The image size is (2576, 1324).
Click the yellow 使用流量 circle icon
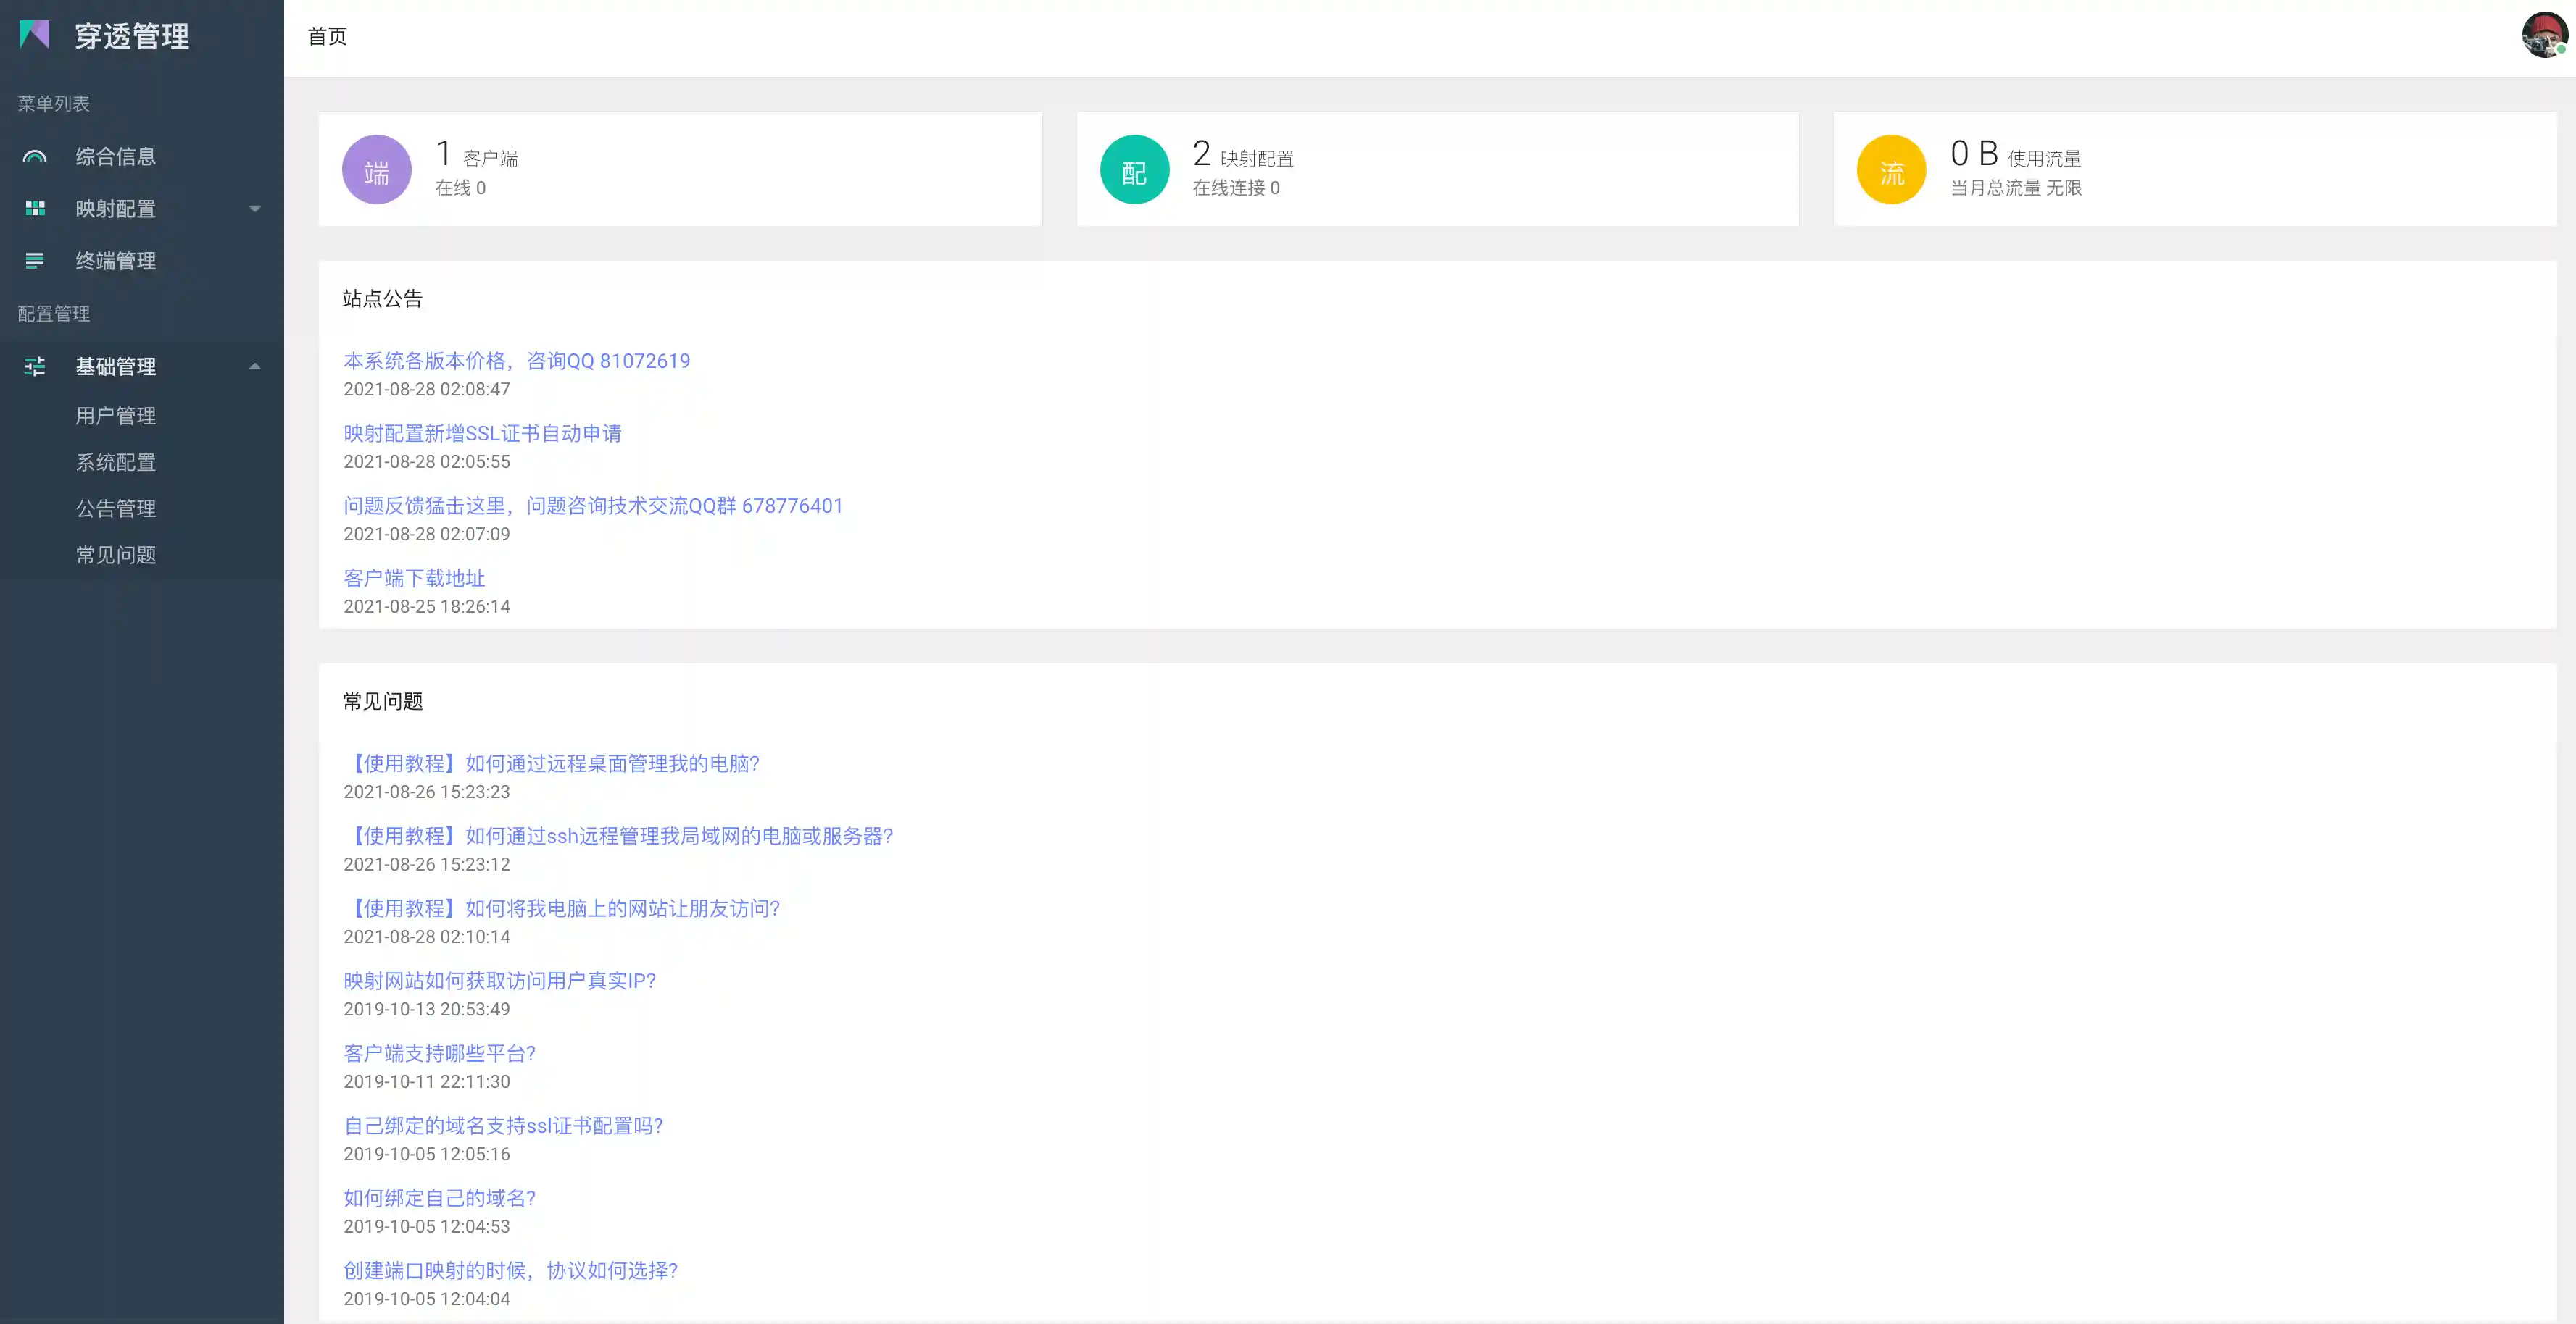[1891, 170]
